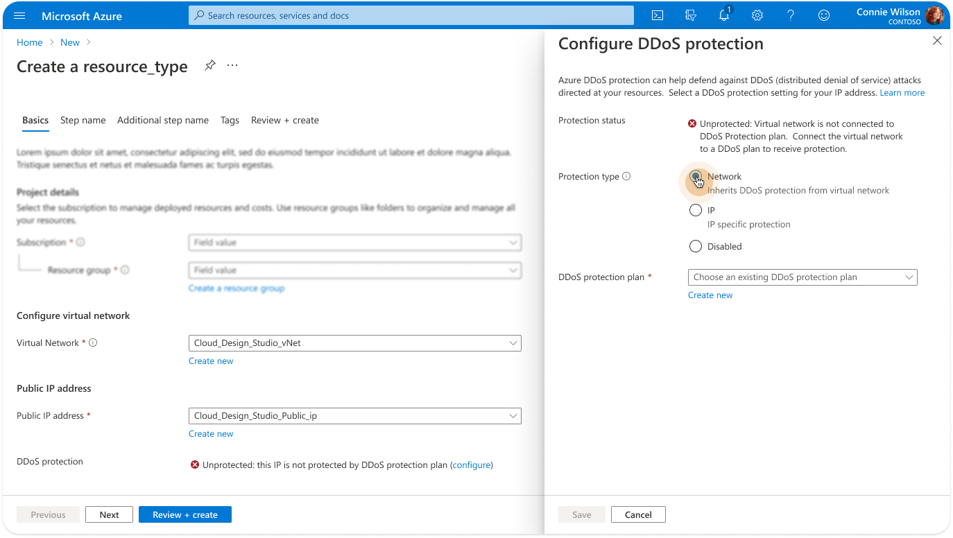Open the hamburger portal menu
Image resolution: width=953 pixels, height=538 pixels.
19,15
